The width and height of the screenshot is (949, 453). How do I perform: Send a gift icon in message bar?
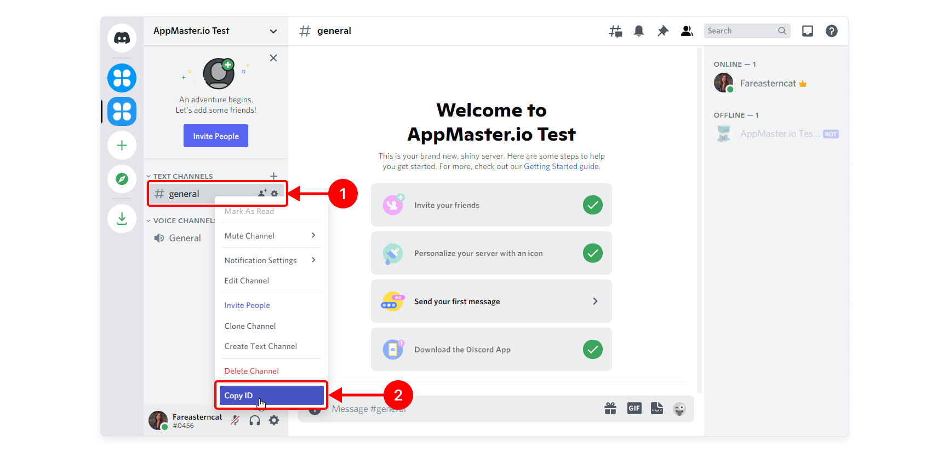[610, 408]
